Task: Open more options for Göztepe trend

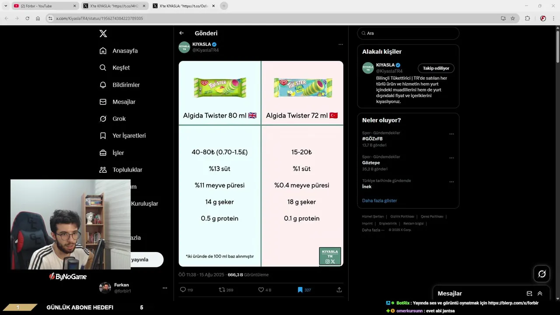Action: [x=451, y=158]
